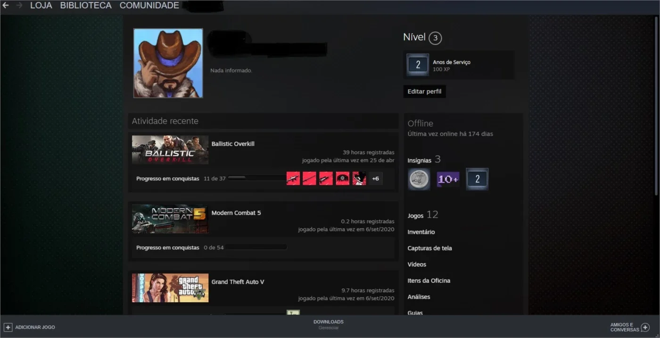
Task: Open Ballistic Overkill title link
Action: click(233, 144)
